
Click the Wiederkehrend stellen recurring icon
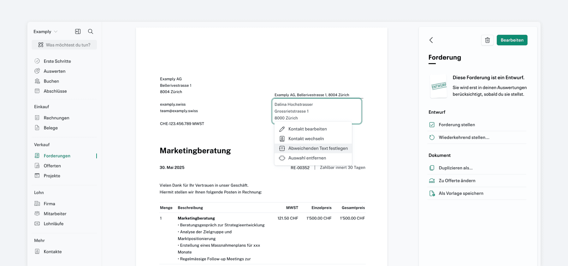432,137
